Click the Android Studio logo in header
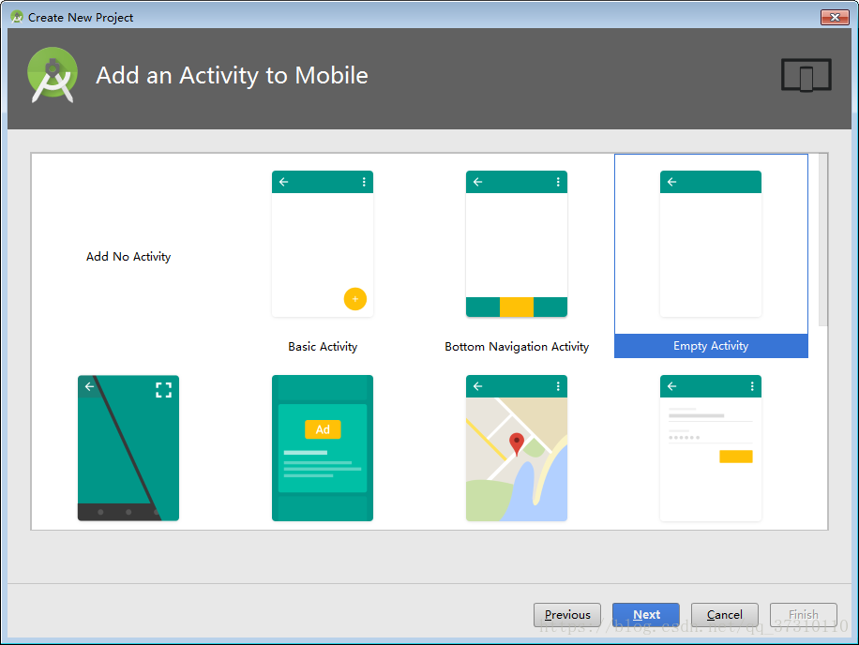Screen dimensions: 859x645 point(53,75)
